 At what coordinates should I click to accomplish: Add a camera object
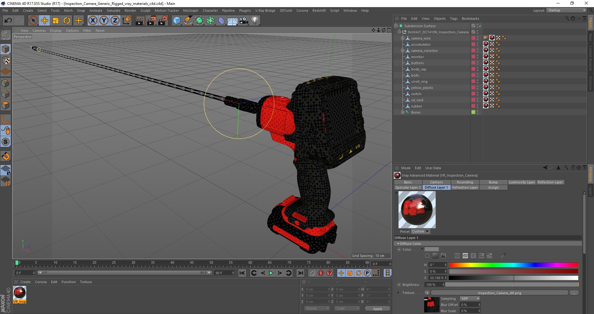(x=244, y=21)
